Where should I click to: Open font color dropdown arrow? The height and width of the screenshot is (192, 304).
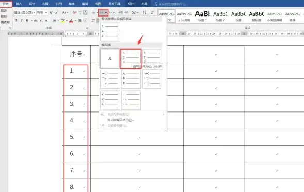[x=75, y=20]
